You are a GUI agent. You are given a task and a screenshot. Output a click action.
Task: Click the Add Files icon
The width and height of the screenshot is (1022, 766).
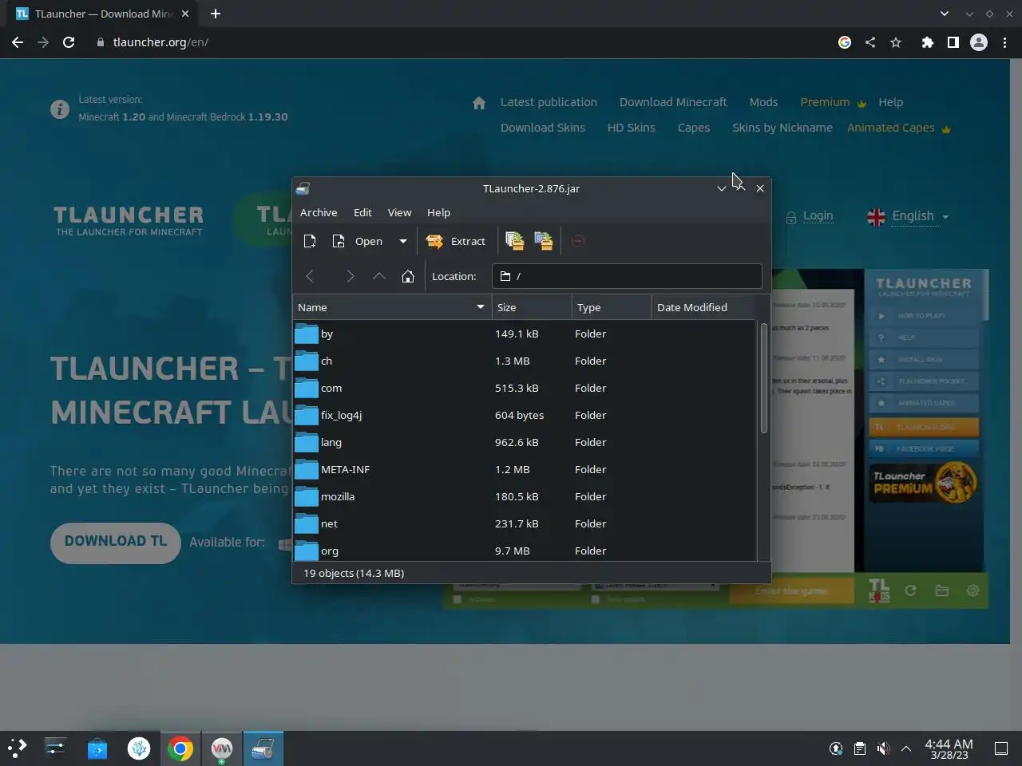pos(515,241)
